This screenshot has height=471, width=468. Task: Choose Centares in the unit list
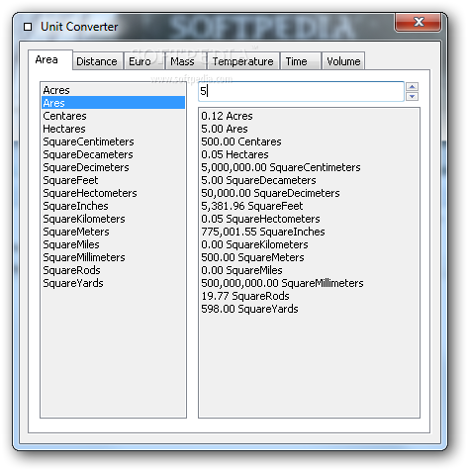[113, 116]
